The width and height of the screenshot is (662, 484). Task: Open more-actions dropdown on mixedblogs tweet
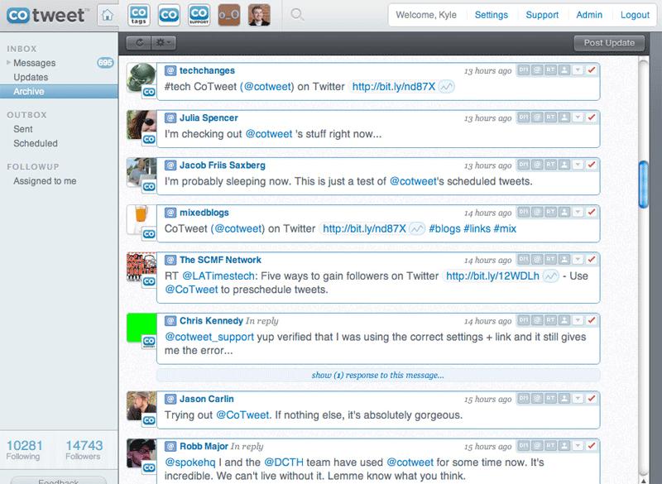(578, 212)
